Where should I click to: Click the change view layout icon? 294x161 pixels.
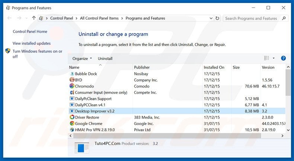tap(266, 58)
